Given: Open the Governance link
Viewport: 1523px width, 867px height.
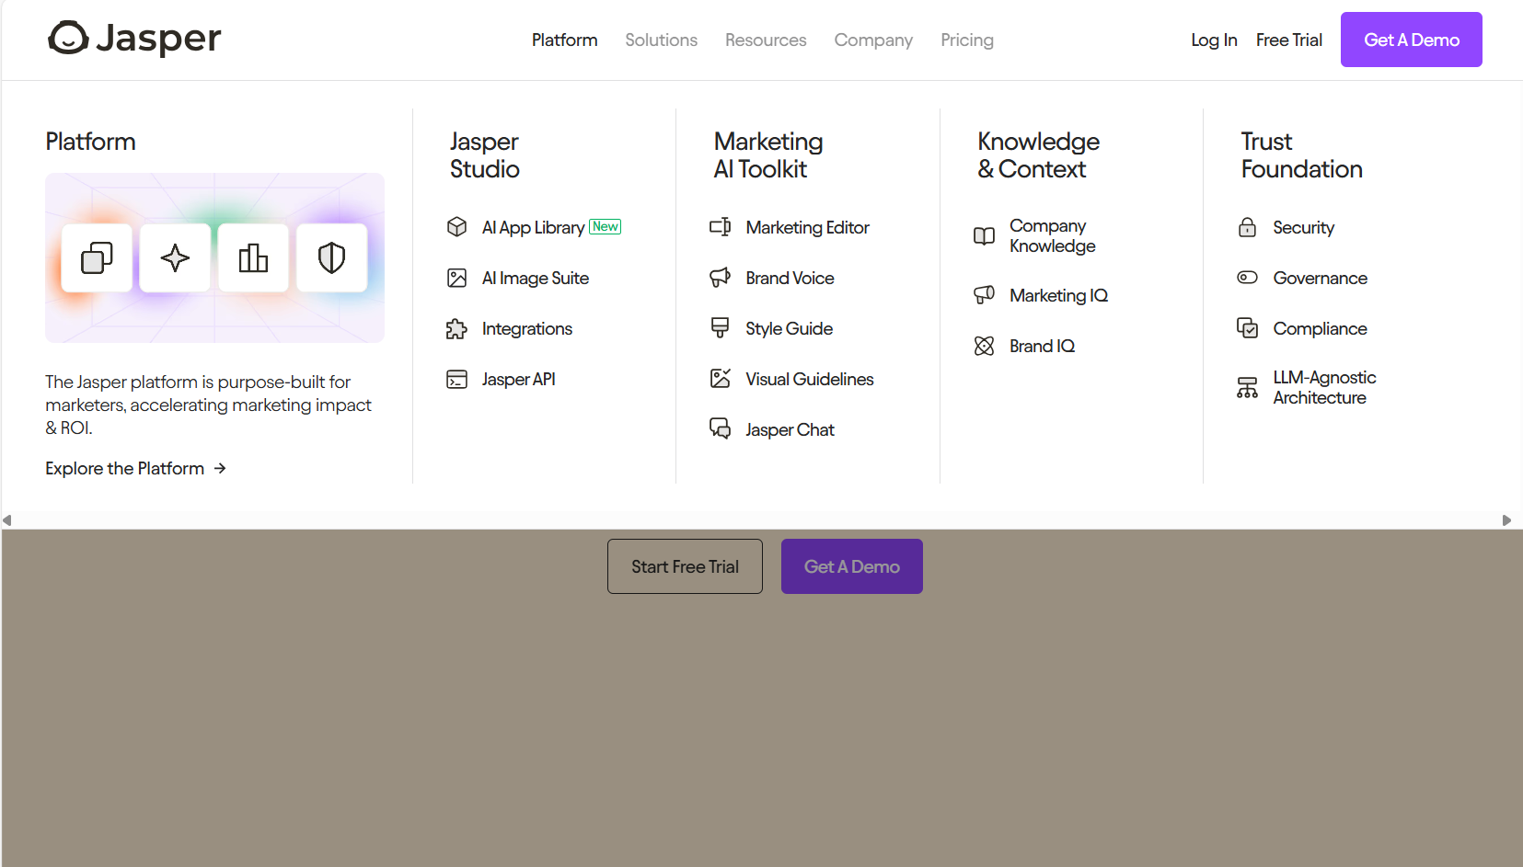Looking at the screenshot, I should pos(1320,278).
